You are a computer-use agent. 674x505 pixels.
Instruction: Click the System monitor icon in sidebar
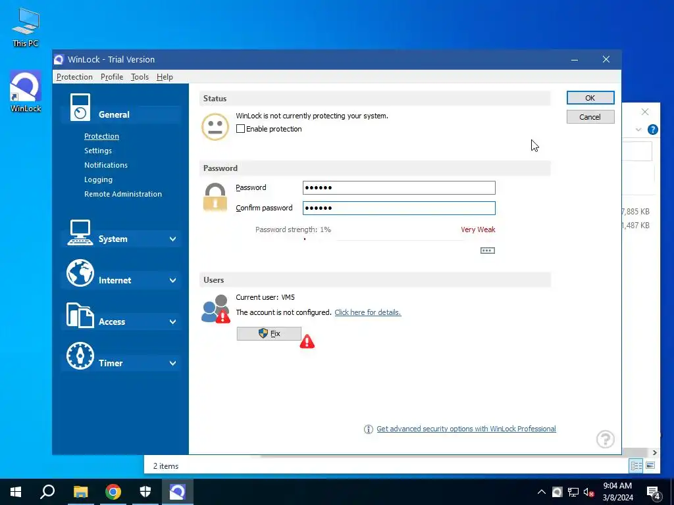coord(80,232)
